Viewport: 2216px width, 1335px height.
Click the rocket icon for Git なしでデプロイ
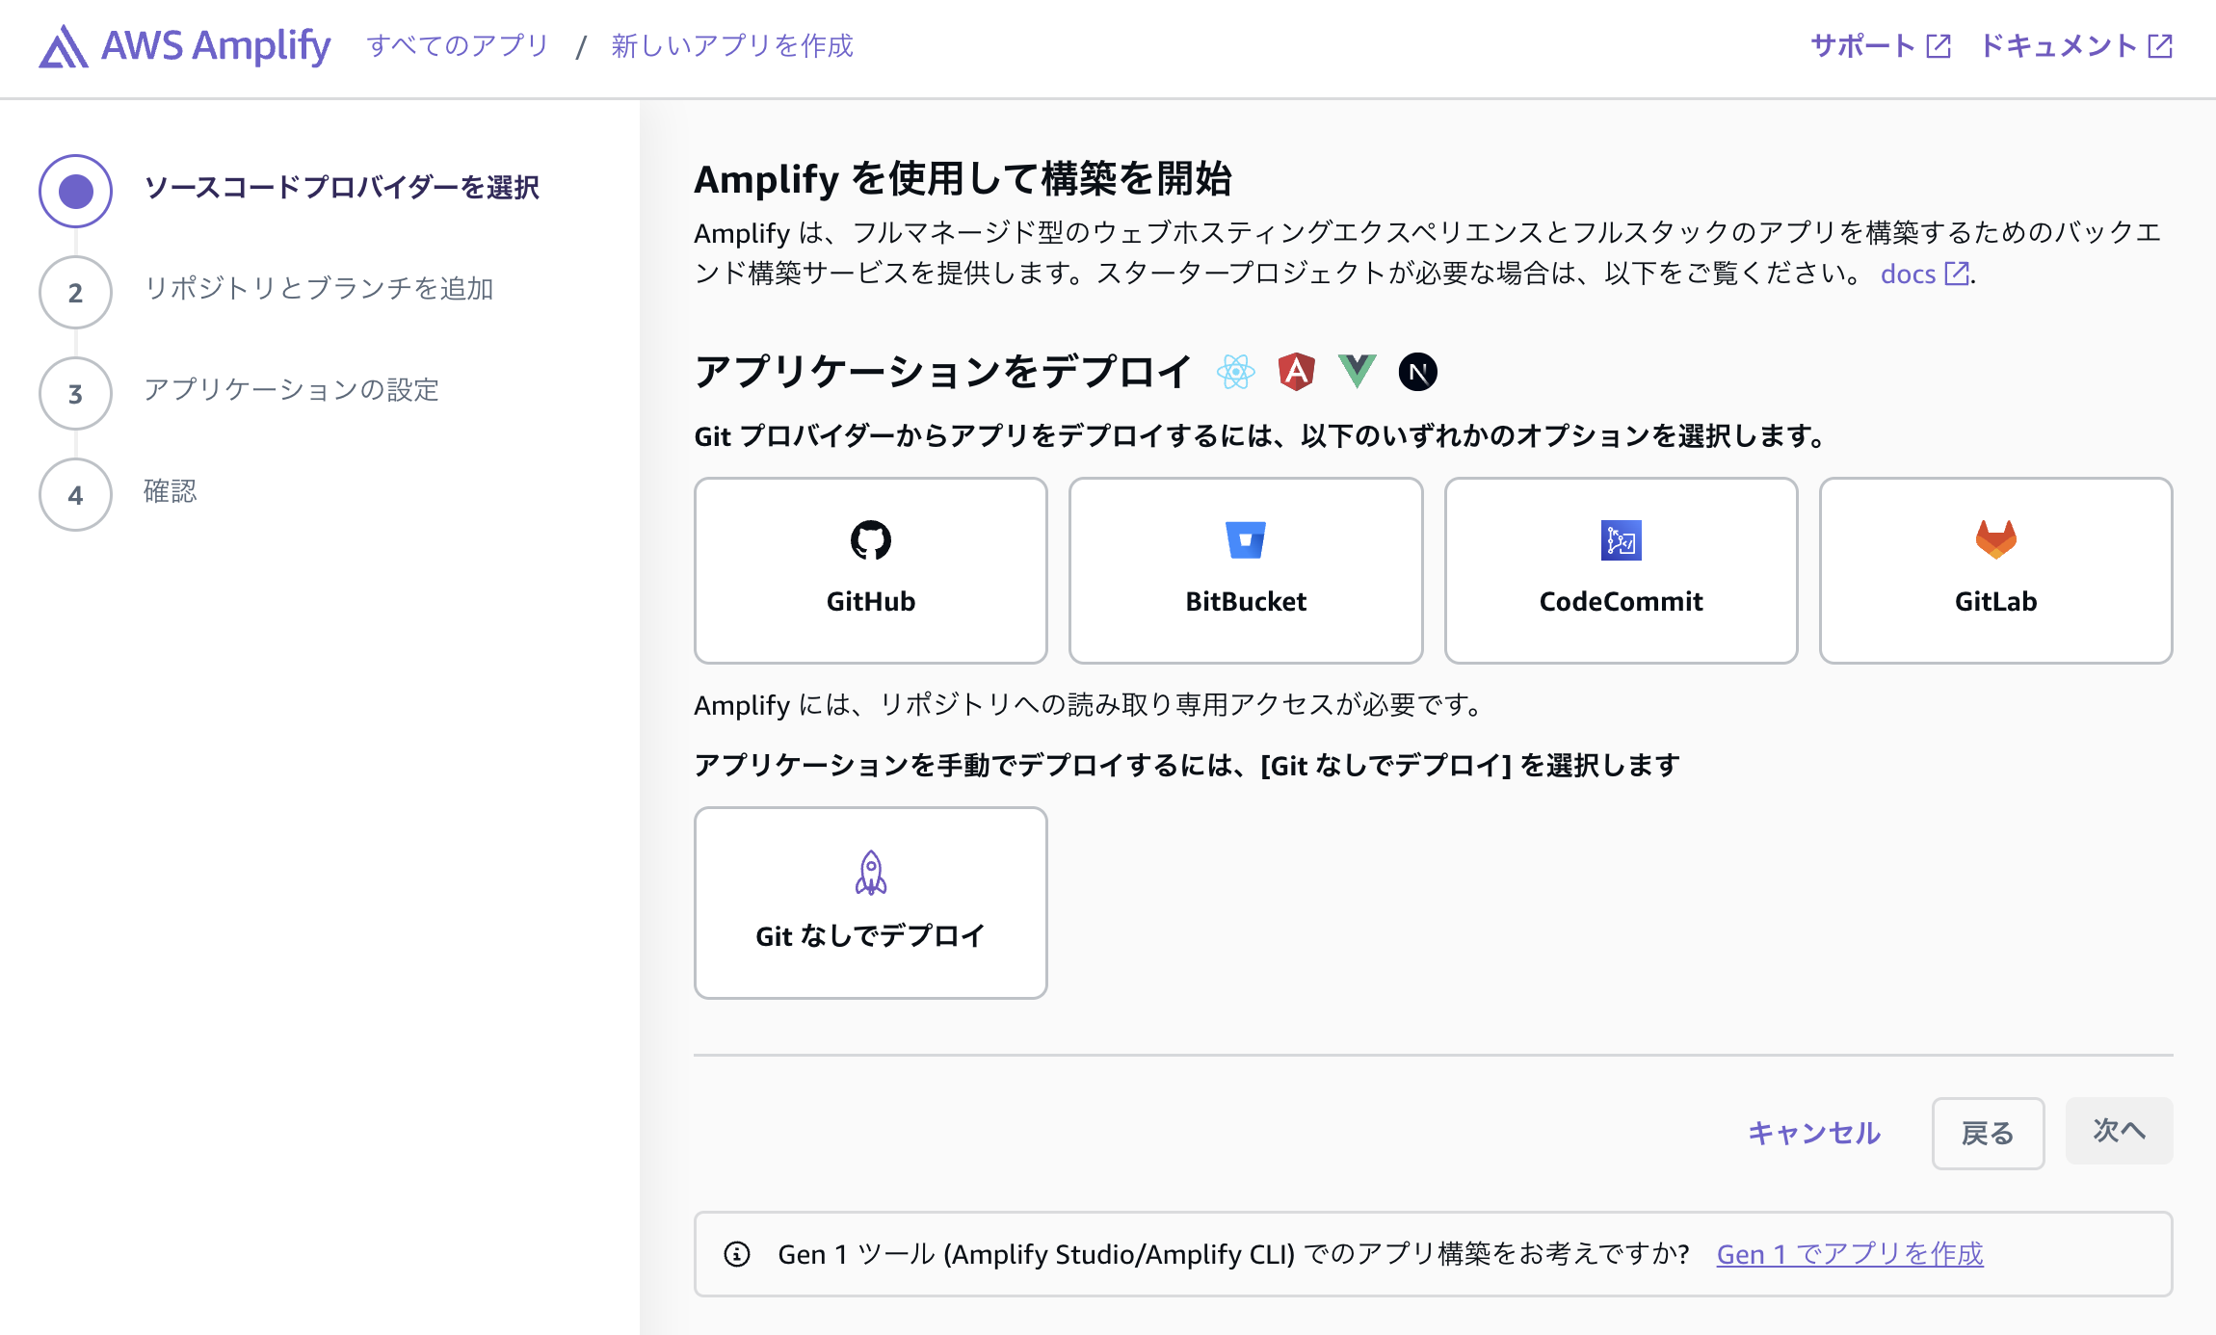click(x=870, y=871)
